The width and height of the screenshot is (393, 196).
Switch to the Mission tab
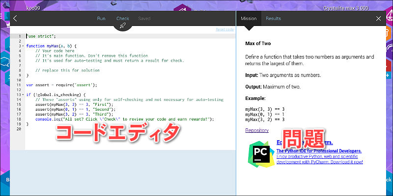[x=249, y=19]
